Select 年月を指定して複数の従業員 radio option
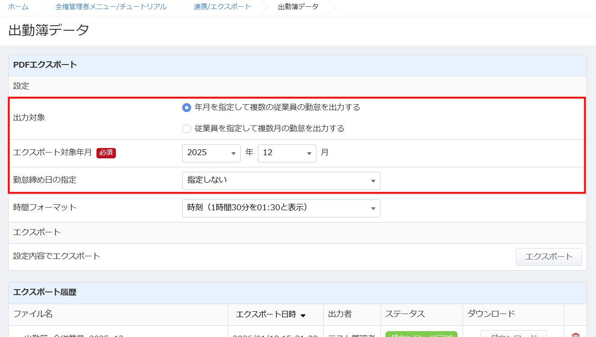The image size is (596, 337). (187, 108)
